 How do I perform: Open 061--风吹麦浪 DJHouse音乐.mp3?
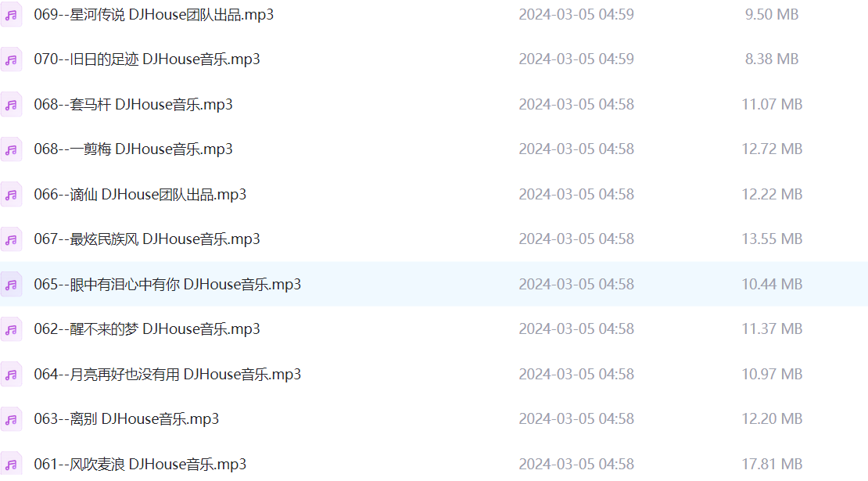pyautogui.click(x=140, y=464)
